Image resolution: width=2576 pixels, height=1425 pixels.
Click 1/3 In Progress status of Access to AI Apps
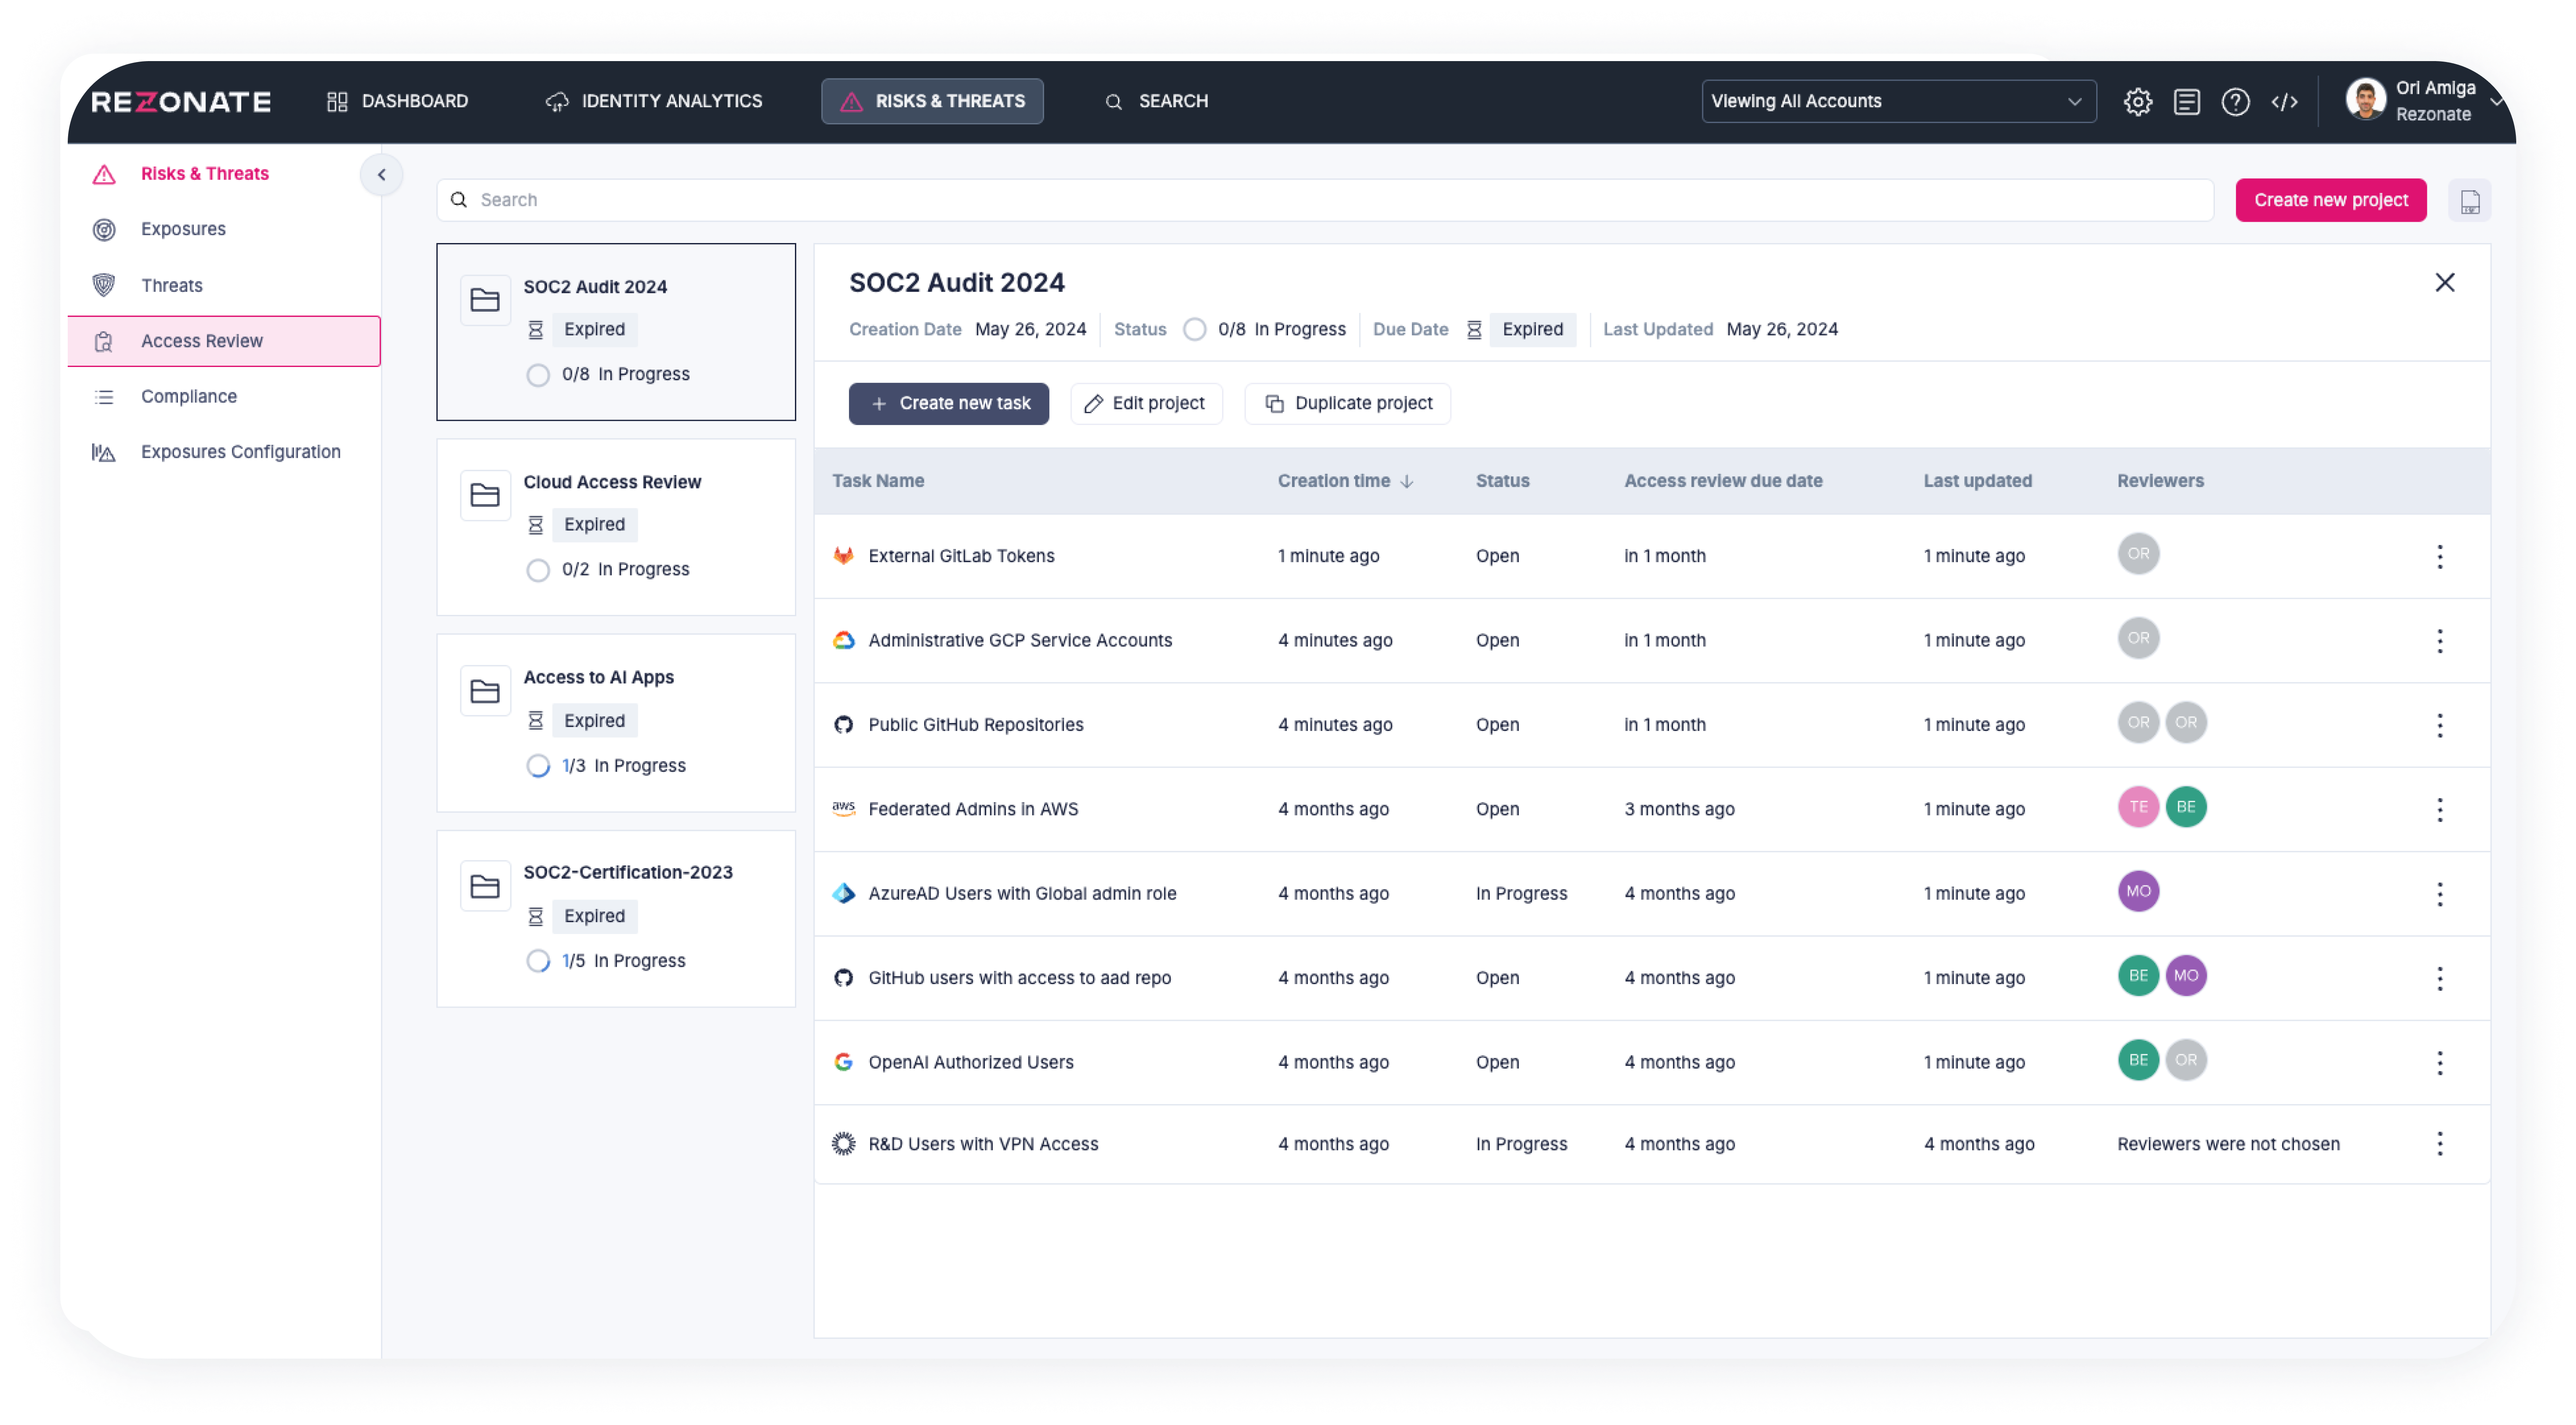coord(606,766)
